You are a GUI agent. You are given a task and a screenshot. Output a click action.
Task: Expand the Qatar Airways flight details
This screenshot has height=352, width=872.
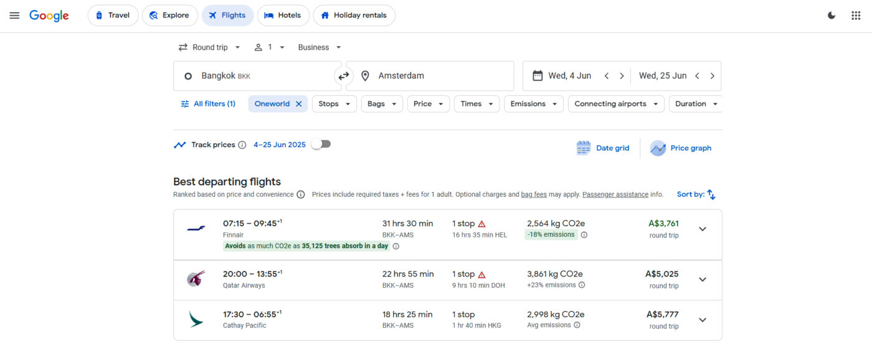(x=703, y=280)
